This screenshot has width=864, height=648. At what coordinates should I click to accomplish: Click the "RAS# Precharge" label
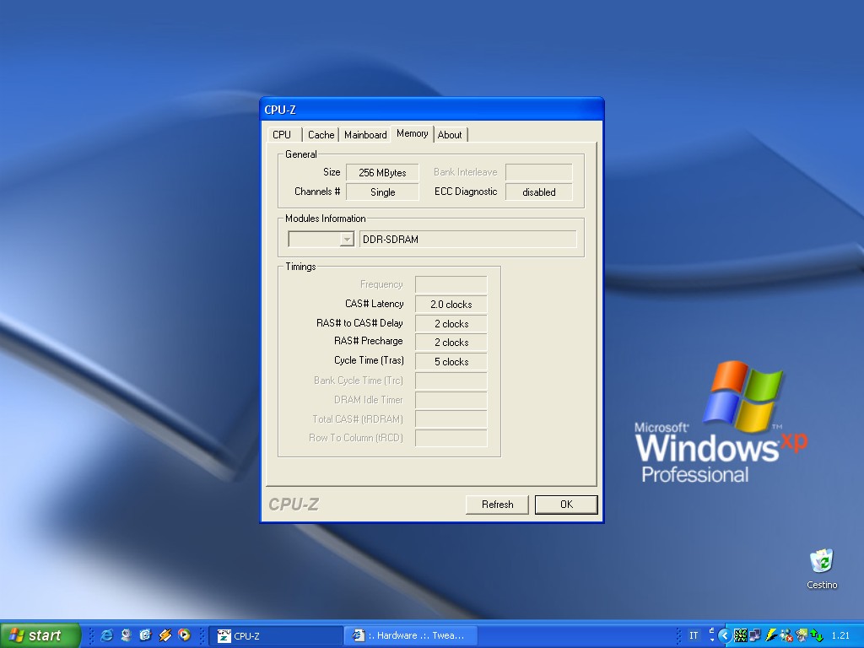(x=368, y=341)
